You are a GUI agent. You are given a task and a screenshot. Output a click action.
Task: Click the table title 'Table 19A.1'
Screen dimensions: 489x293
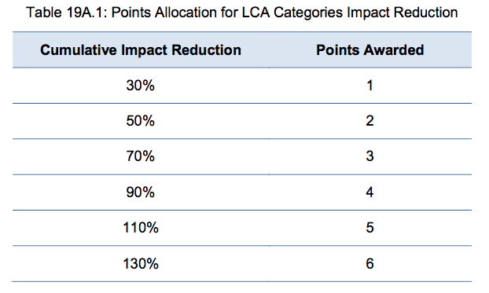click(66, 13)
